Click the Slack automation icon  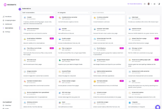(59, 103)
